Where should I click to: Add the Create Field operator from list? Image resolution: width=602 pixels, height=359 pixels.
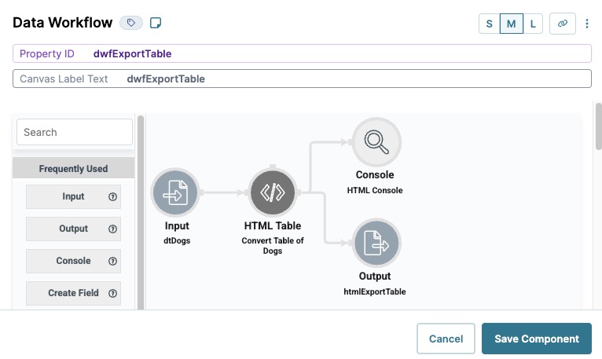(x=73, y=293)
